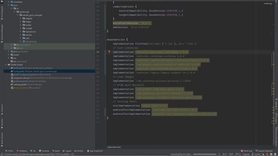Expand the res folder
This screenshot has width=278, height=156.
coord(9,58)
